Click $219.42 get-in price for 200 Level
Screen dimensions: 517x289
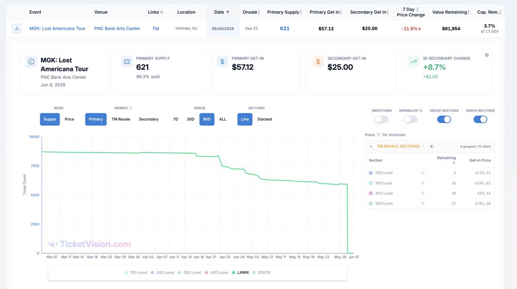tap(482, 173)
